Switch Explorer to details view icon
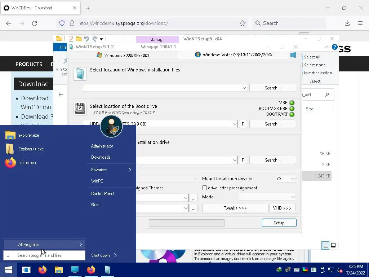This screenshot has width=369, height=277. pyautogui.click(x=325, y=245)
